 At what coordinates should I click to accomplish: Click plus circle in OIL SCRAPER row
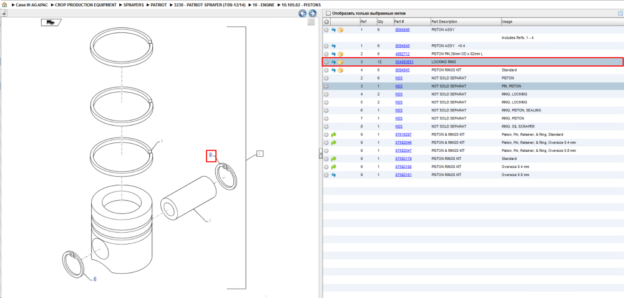(326, 126)
